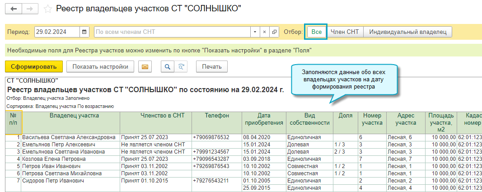Click the phone number +79991234567
482x192 pixels.
[217, 152]
